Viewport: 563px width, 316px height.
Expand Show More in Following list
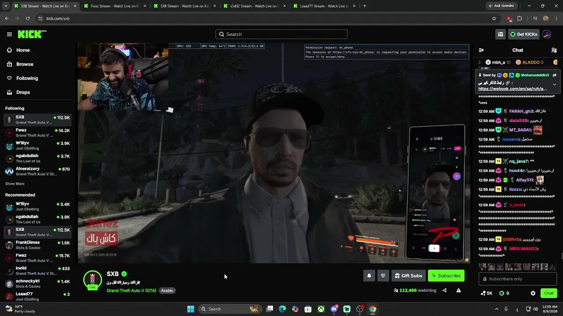coord(15,184)
